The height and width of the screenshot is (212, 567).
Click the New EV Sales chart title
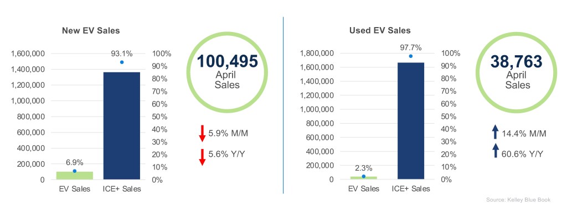coord(91,31)
